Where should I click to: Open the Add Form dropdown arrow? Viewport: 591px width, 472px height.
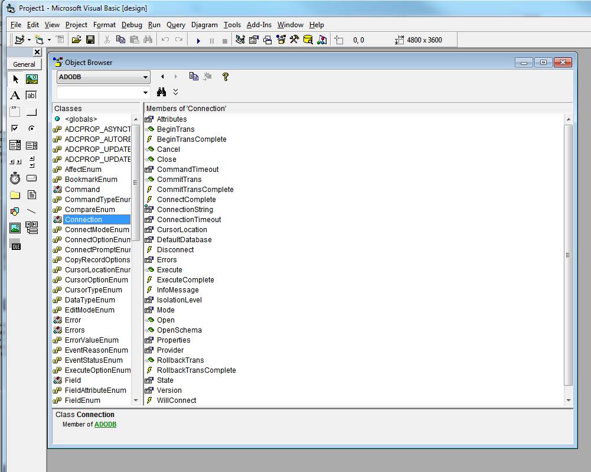[49, 40]
